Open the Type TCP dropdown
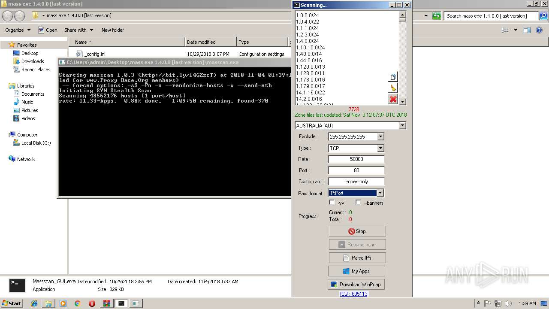This screenshot has height=309, width=549. coord(380,148)
